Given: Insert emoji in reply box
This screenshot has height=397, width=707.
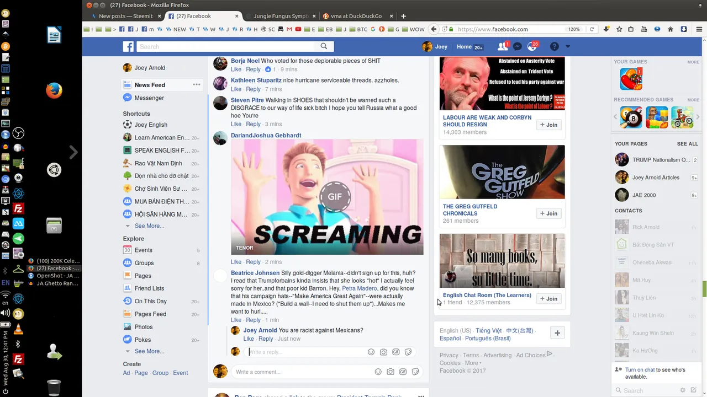Looking at the screenshot, I should (x=371, y=352).
